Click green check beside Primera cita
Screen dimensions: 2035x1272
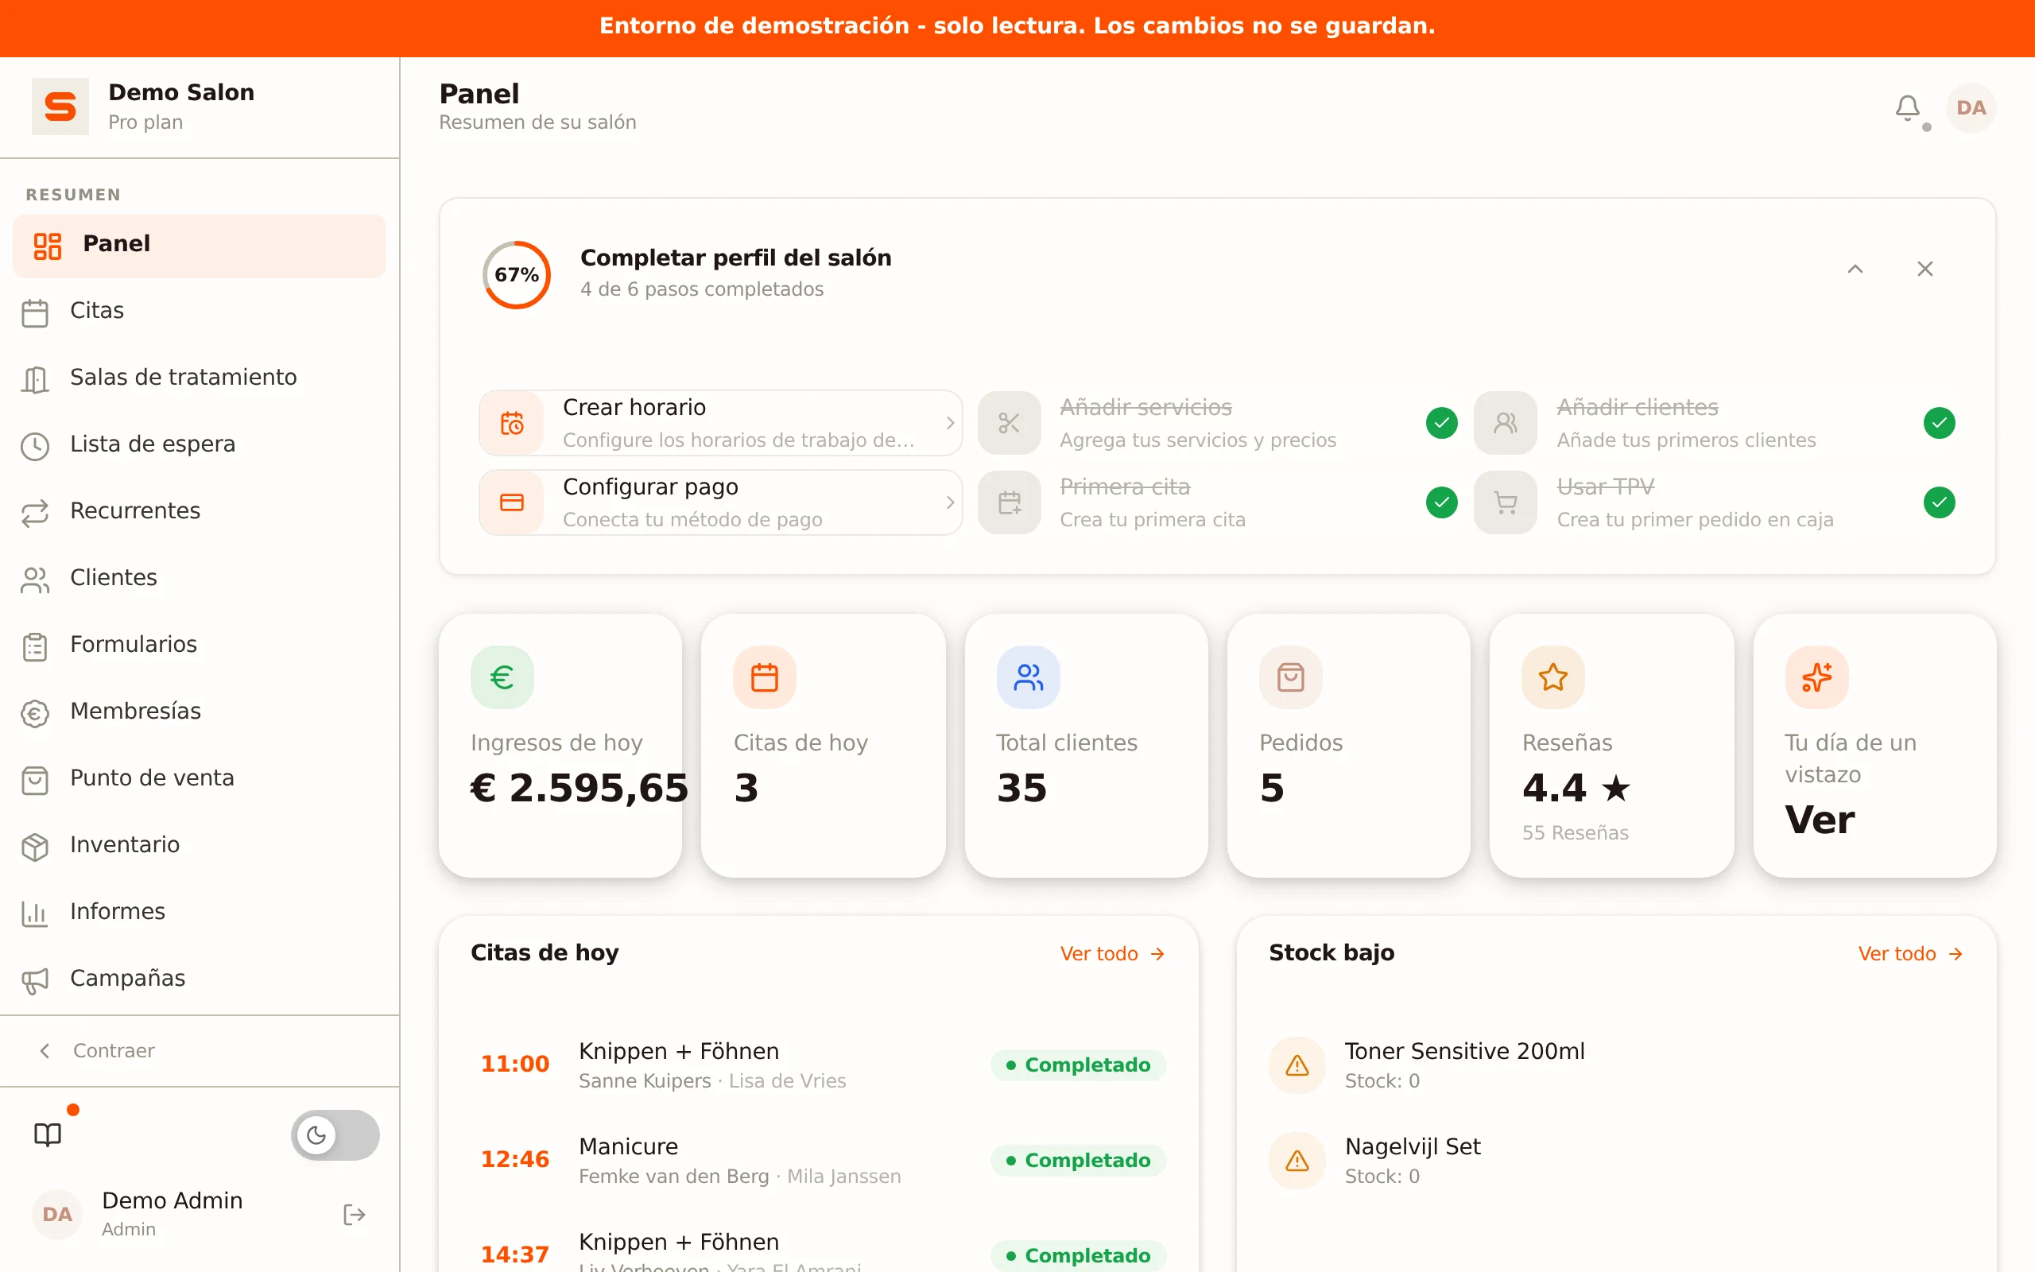coord(1441,502)
